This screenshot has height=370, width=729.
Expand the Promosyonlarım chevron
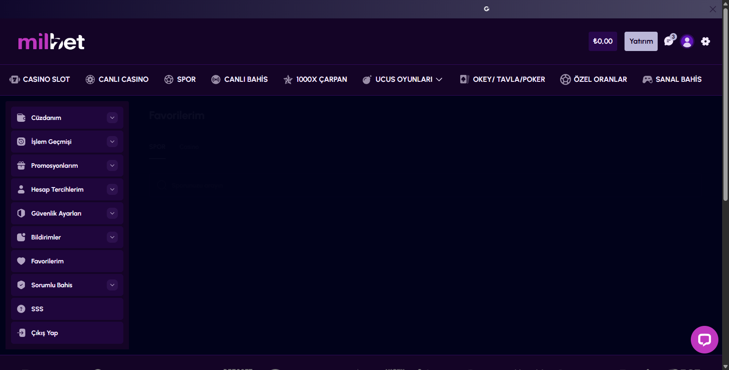[x=112, y=165]
